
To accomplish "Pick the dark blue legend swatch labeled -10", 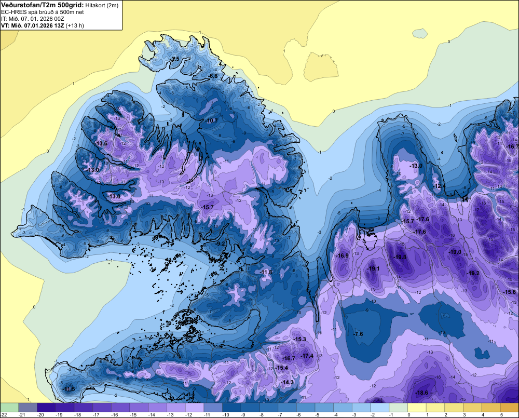I will (x=231, y=408).
